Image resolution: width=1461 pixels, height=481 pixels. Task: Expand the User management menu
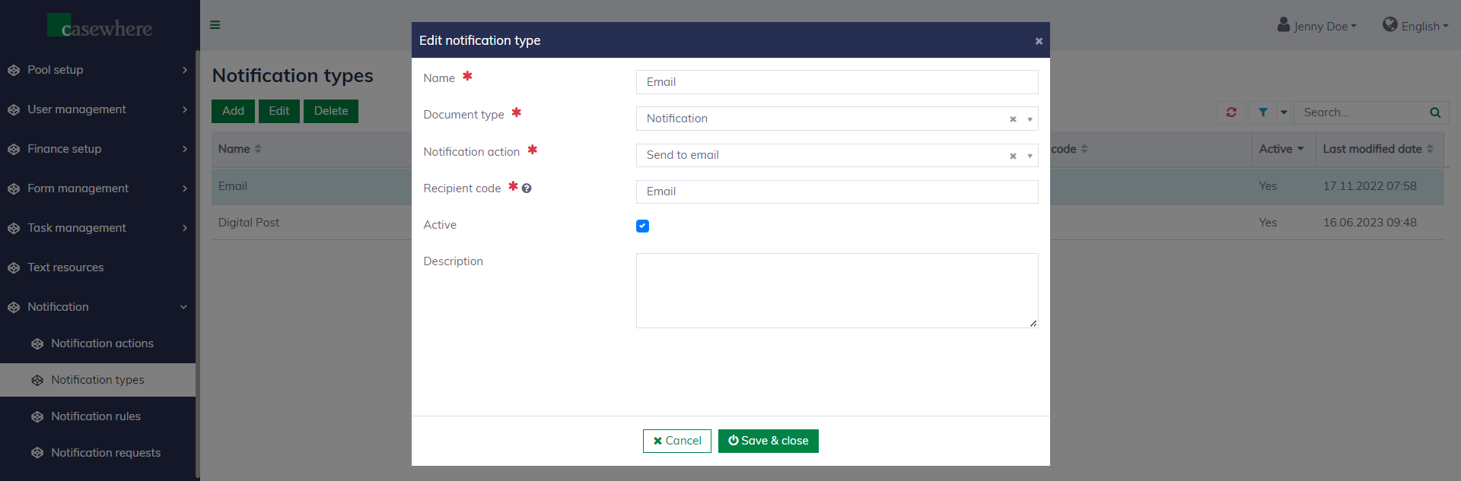click(97, 109)
